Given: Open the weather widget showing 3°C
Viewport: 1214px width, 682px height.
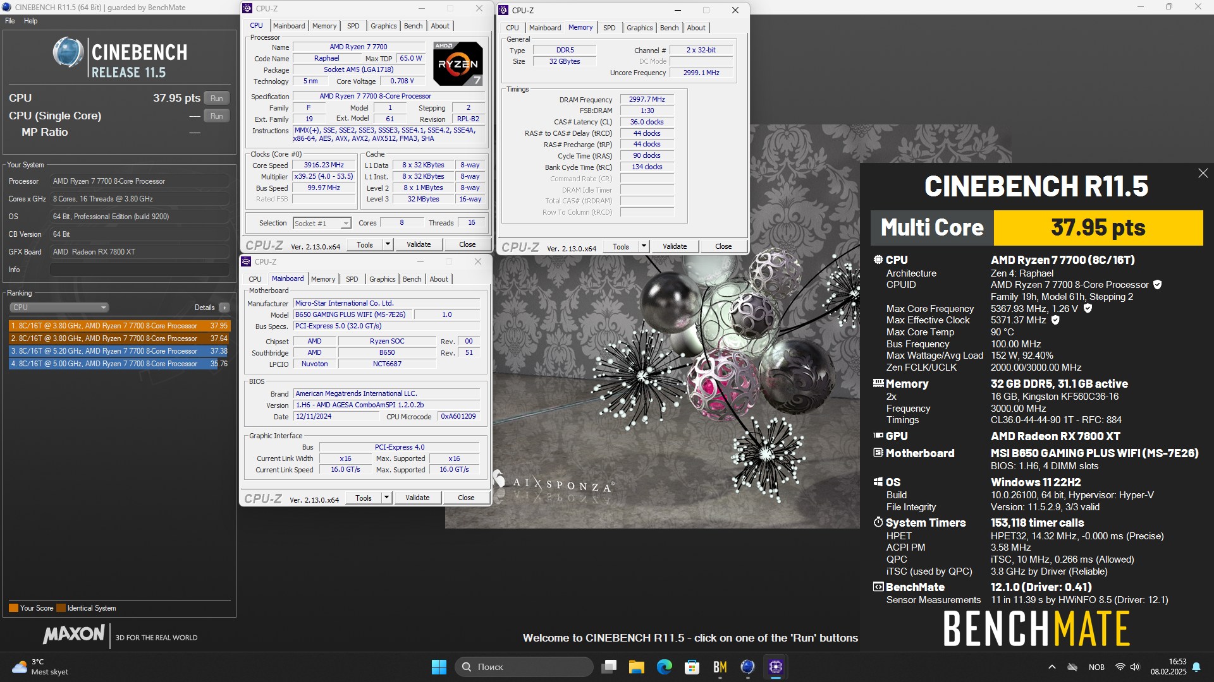Looking at the screenshot, I should 40,667.
